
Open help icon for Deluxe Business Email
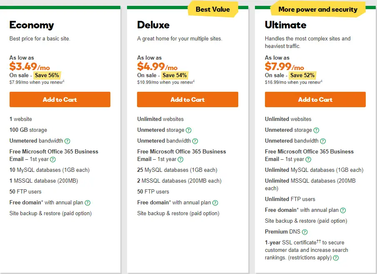(x=180, y=159)
